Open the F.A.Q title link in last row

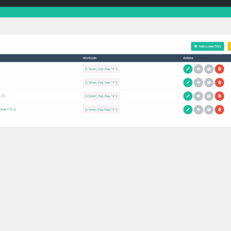coord(8,110)
